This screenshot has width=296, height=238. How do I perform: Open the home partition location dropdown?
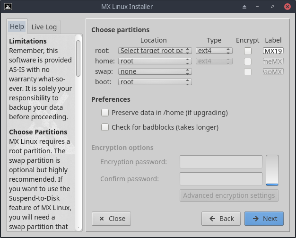[x=155, y=61]
